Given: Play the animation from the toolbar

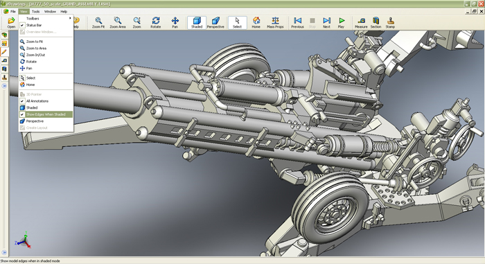Looking at the screenshot, I should pyautogui.click(x=341, y=23).
